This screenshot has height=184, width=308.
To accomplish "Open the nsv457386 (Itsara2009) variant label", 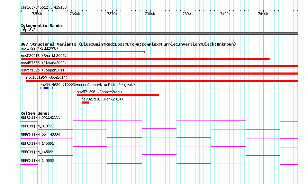I will point(44,63).
